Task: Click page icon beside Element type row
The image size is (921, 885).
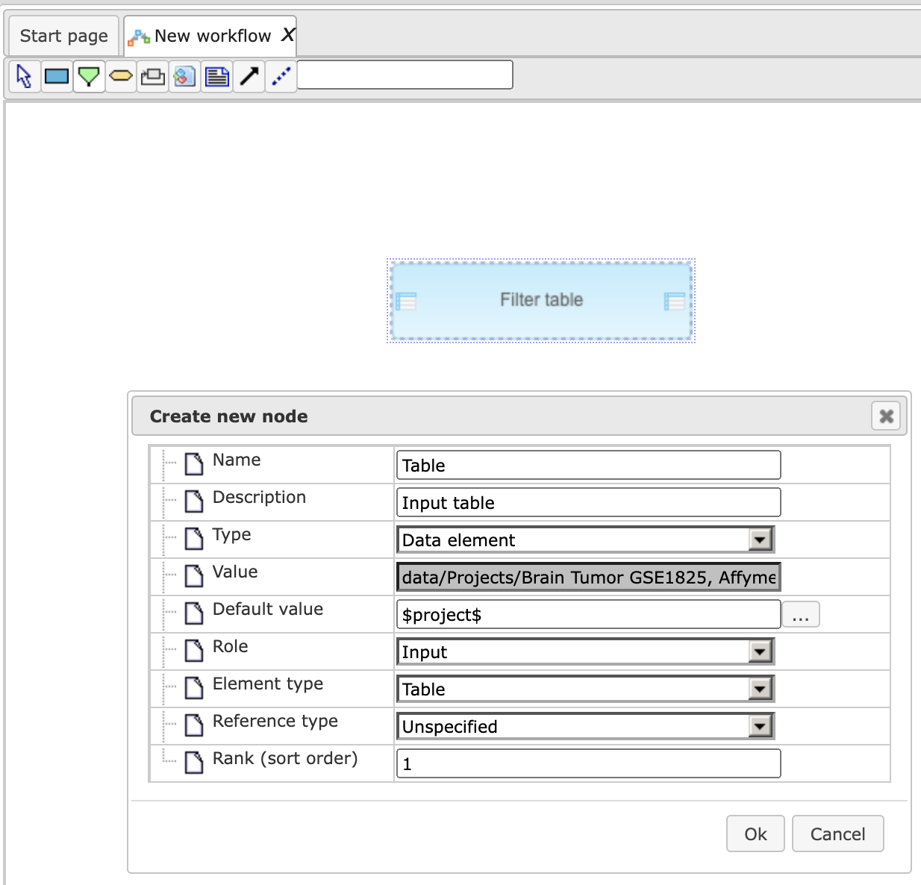Action: coord(194,688)
